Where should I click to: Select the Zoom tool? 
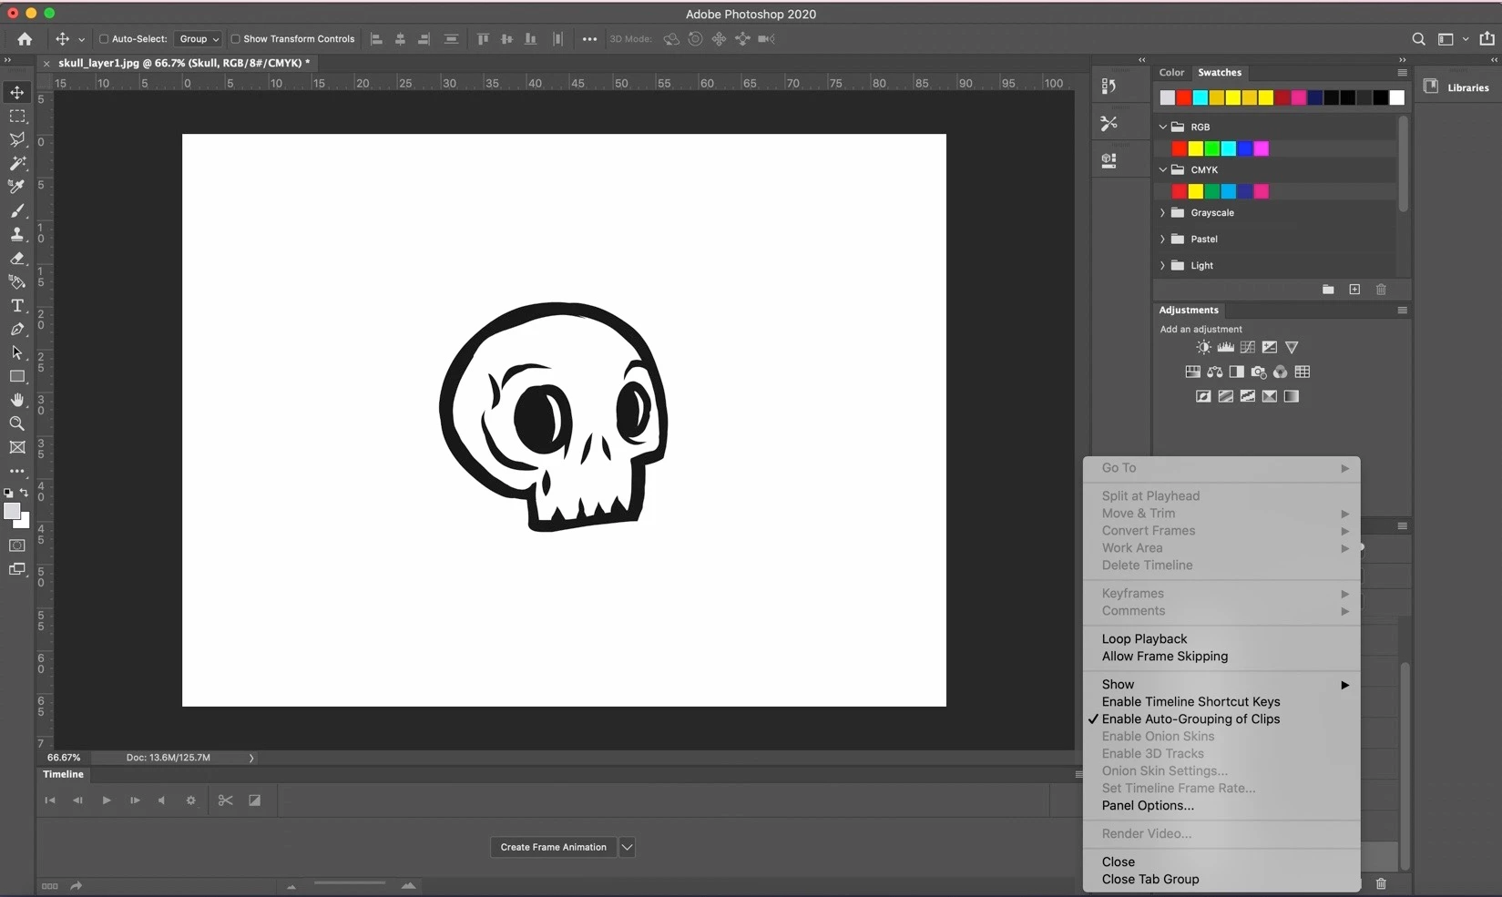point(17,423)
